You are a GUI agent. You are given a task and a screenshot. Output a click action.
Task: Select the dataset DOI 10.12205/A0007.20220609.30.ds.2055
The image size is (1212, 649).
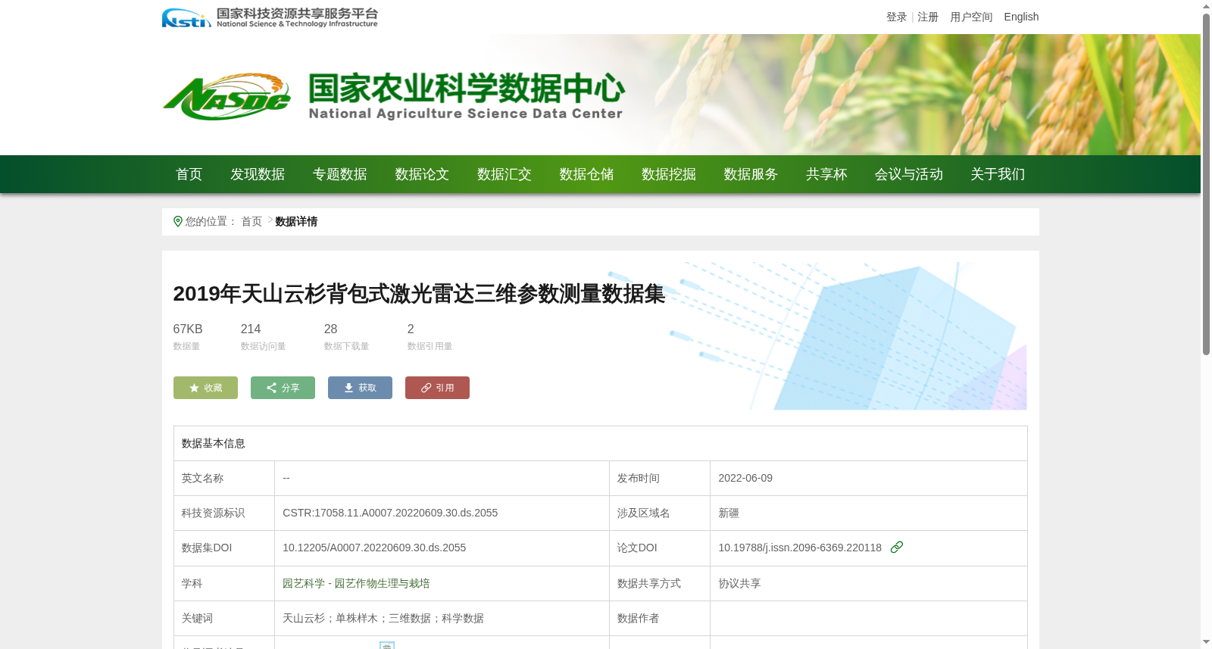[374, 548]
